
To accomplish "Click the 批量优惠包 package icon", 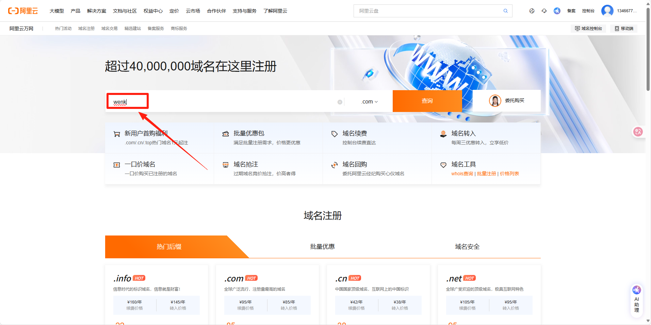I will pyautogui.click(x=226, y=134).
